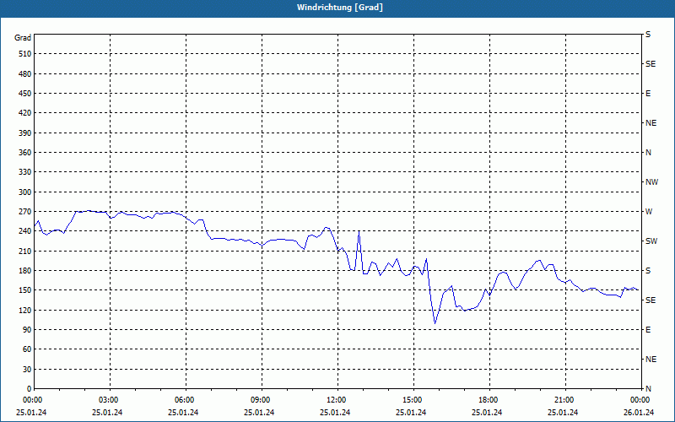The height and width of the screenshot is (422, 675).
Task: Select the S compass label level with 180
Action: [648, 271]
